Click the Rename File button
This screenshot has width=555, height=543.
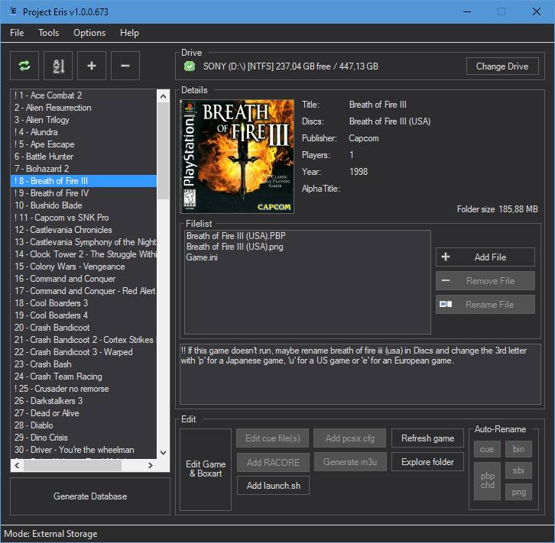point(485,305)
